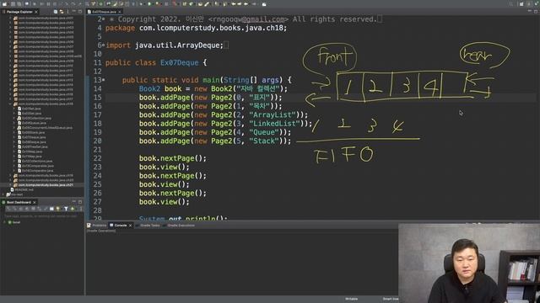
Task: Click the Smart Insert status bar entry
Action: pyautogui.click(x=390, y=299)
